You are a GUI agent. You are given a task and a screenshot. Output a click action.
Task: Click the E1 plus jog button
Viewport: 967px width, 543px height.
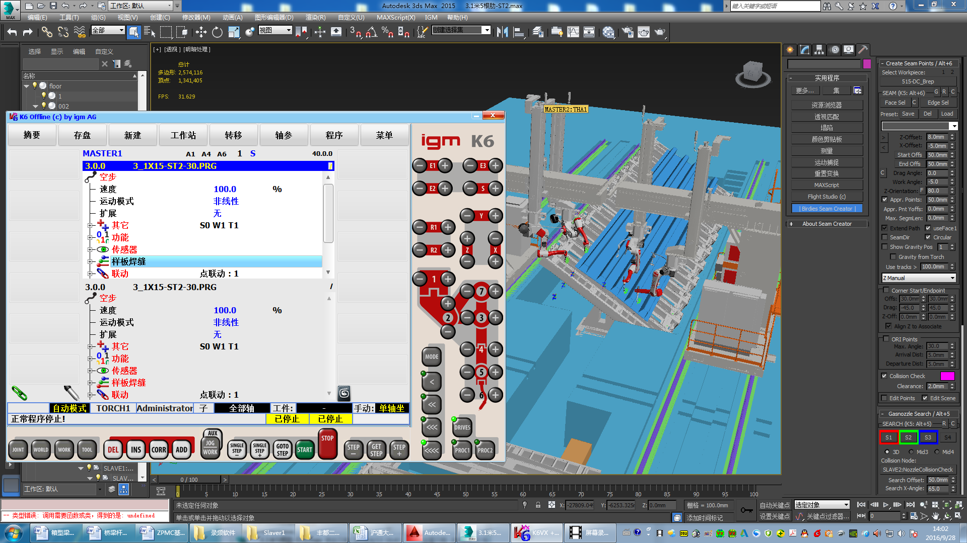445,165
